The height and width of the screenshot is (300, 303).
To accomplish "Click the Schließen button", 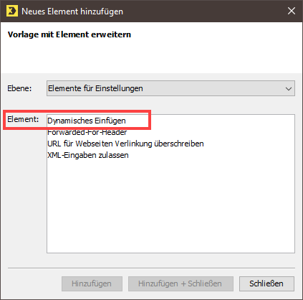I will (x=266, y=283).
